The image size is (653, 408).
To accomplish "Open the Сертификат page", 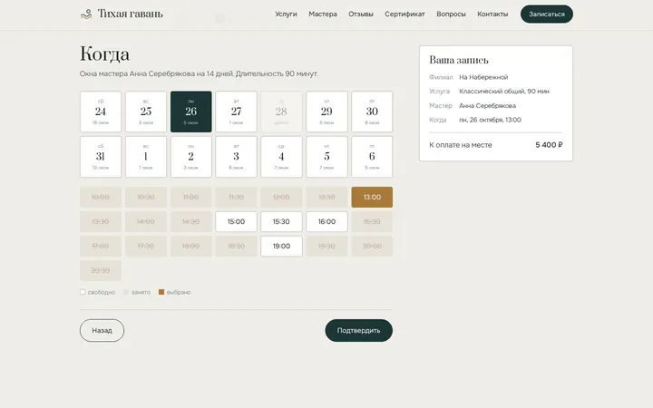I will [404, 15].
